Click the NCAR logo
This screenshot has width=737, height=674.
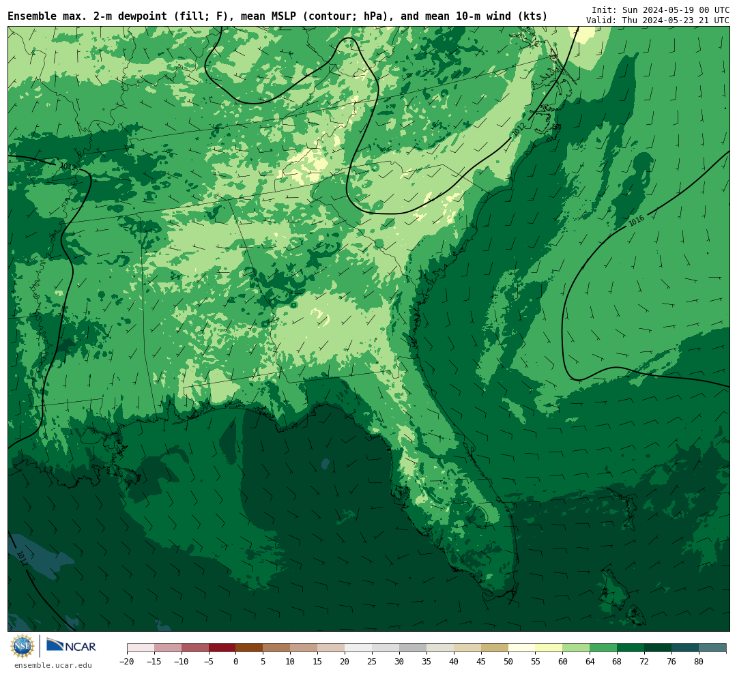[x=71, y=646]
